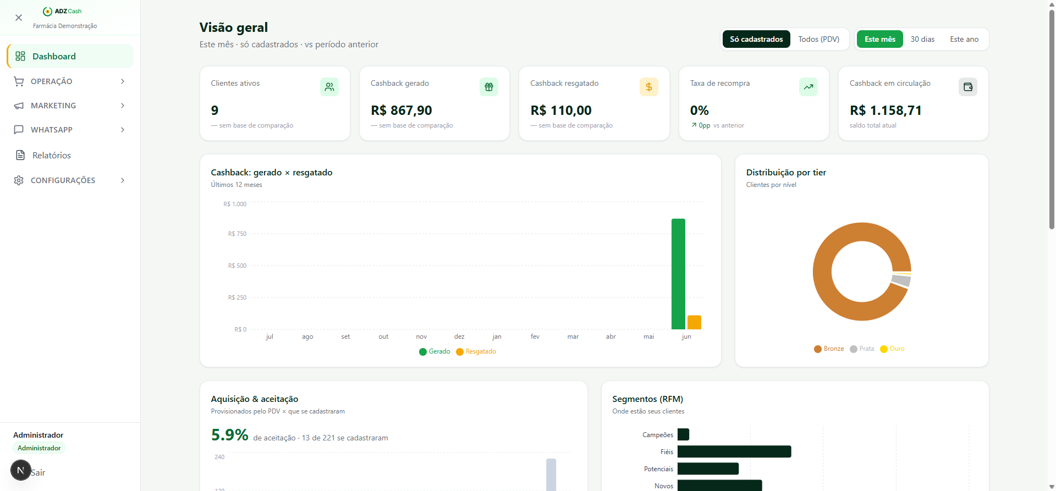This screenshot has width=1056, height=491.
Task: Click the round N avatar icon
Action: [x=21, y=470]
